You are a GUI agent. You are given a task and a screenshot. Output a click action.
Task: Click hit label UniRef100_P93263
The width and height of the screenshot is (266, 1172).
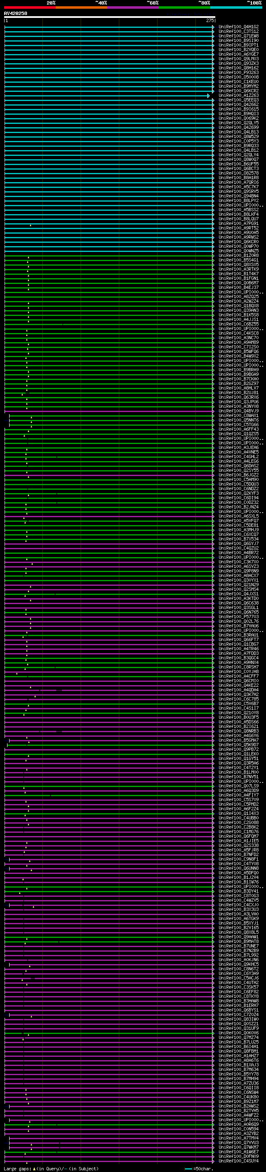[239, 73]
